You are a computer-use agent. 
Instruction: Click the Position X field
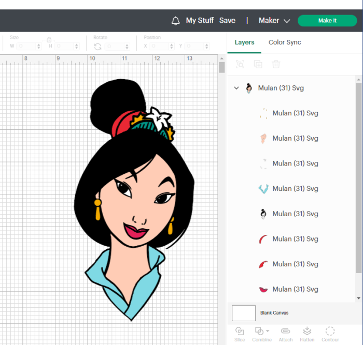point(160,46)
